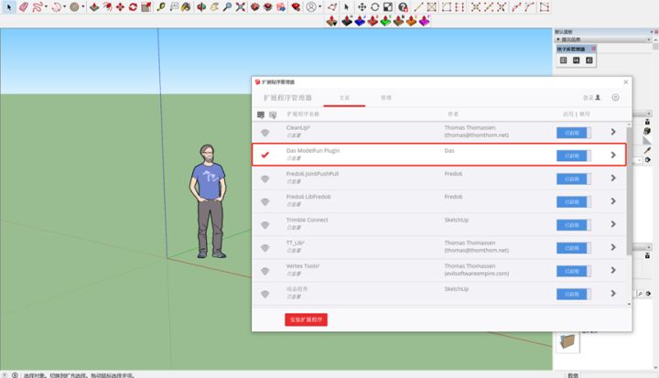Toggle the Fredo6 LibFredo6 enabled switch

coord(574,202)
